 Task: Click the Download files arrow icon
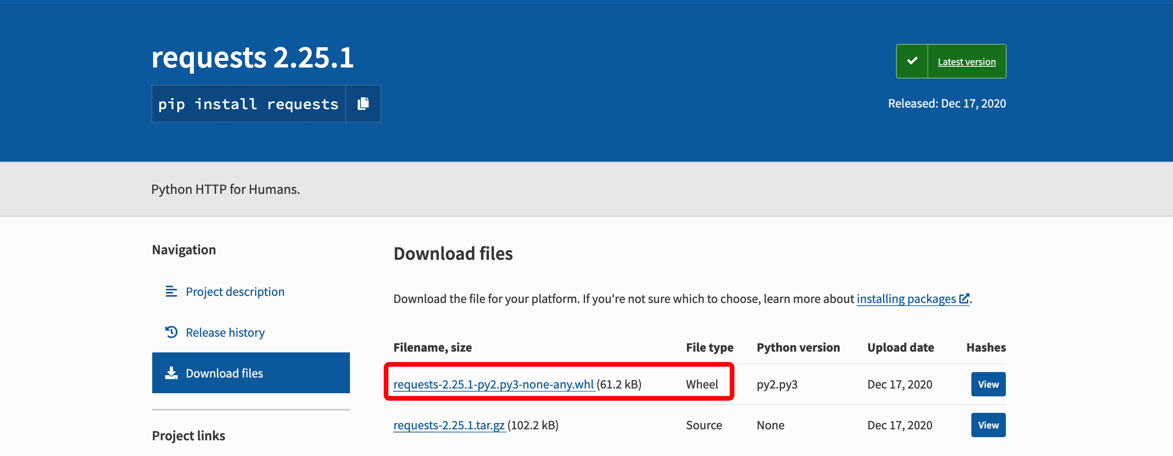[171, 373]
